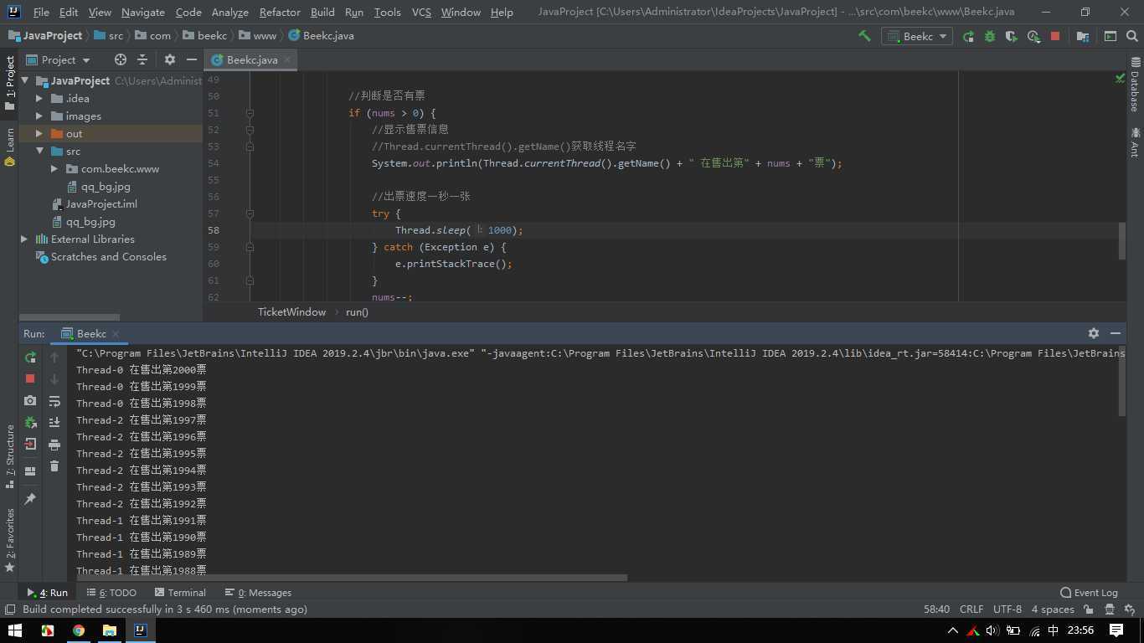The width and height of the screenshot is (1144, 643).
Task: Clear console with the trash icon
Action: [54, 466]
